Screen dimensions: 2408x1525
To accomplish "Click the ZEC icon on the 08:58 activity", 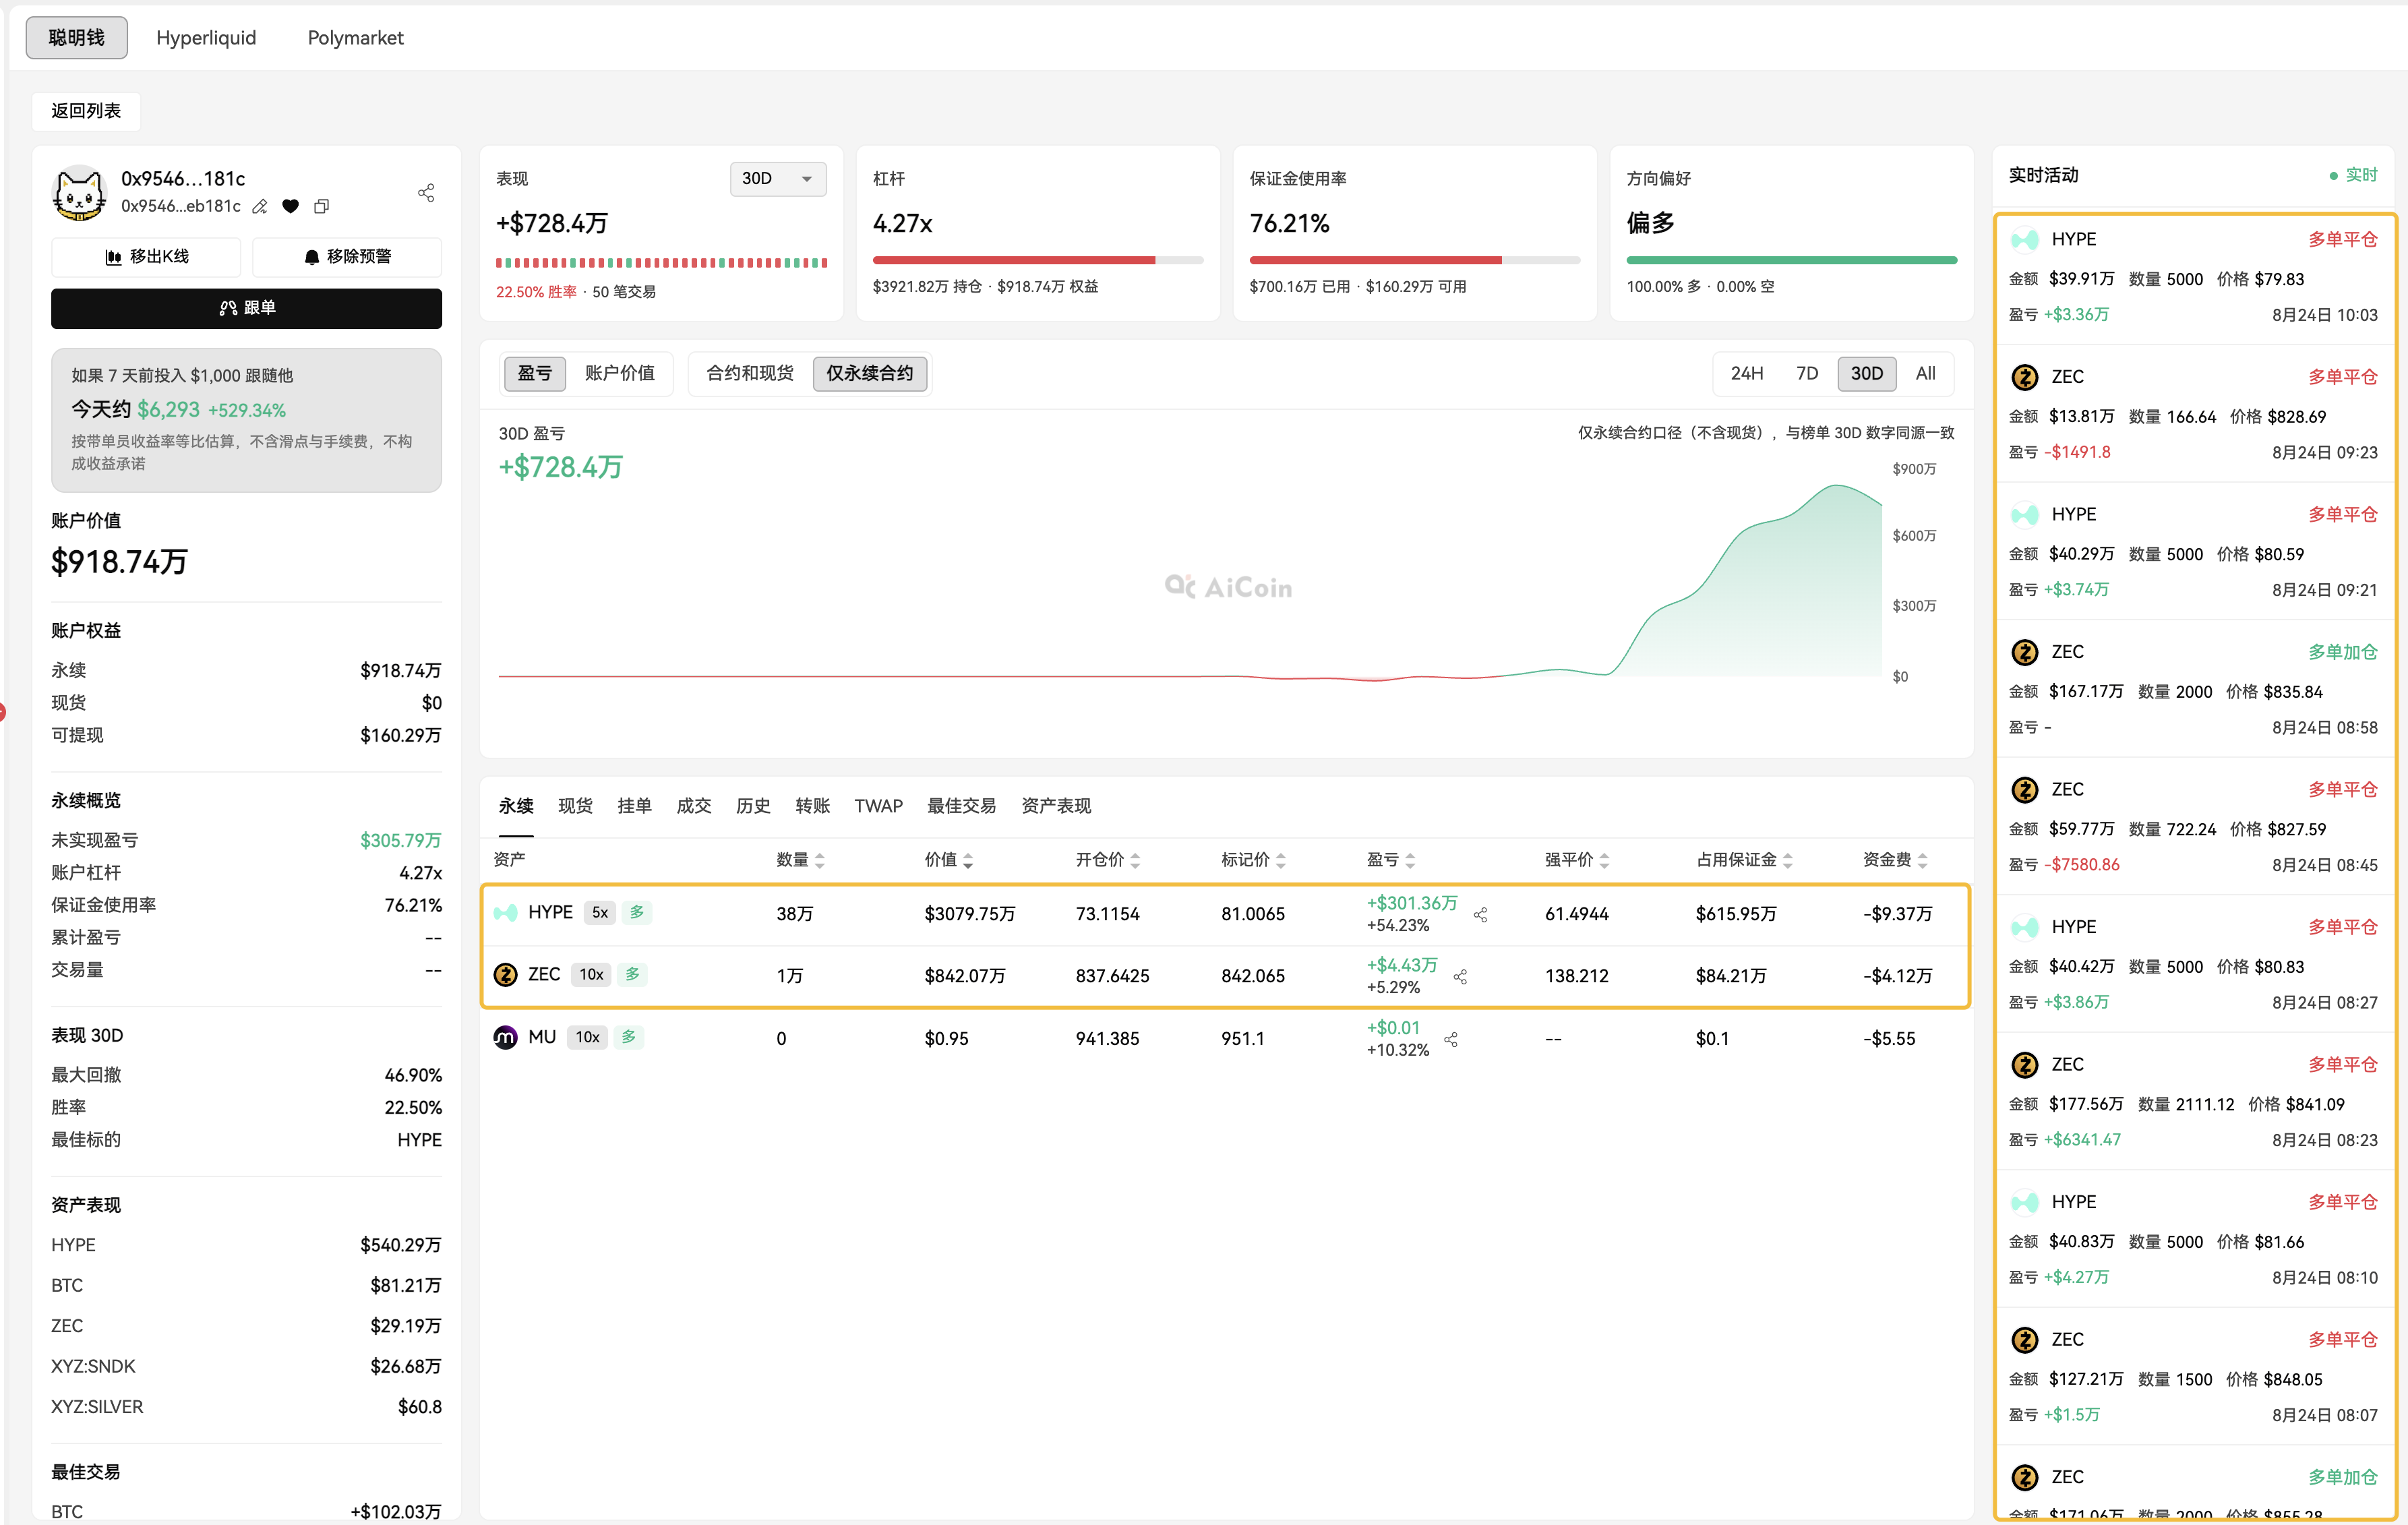I will pyautogui.click(x=2025, y=652).
